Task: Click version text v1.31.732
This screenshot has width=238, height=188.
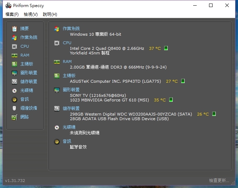Action: coord(15,181)
